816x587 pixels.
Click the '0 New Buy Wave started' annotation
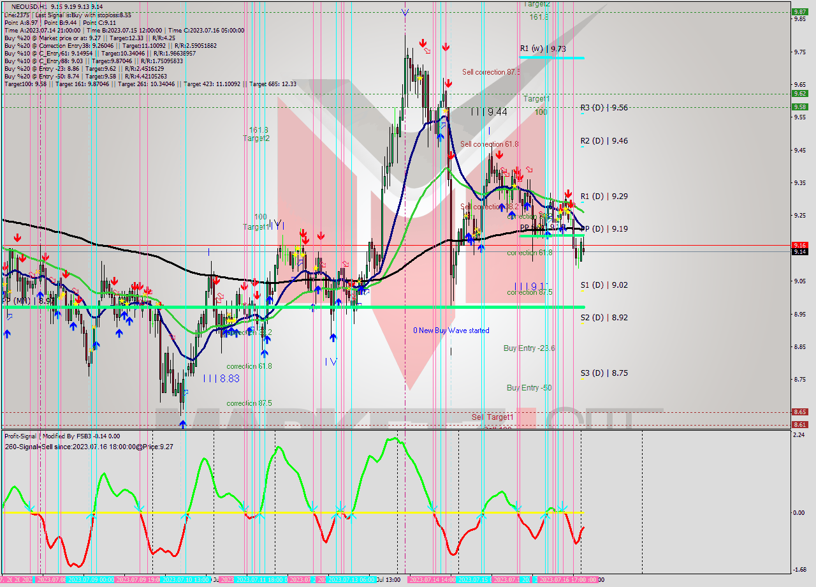click(451, 331)
